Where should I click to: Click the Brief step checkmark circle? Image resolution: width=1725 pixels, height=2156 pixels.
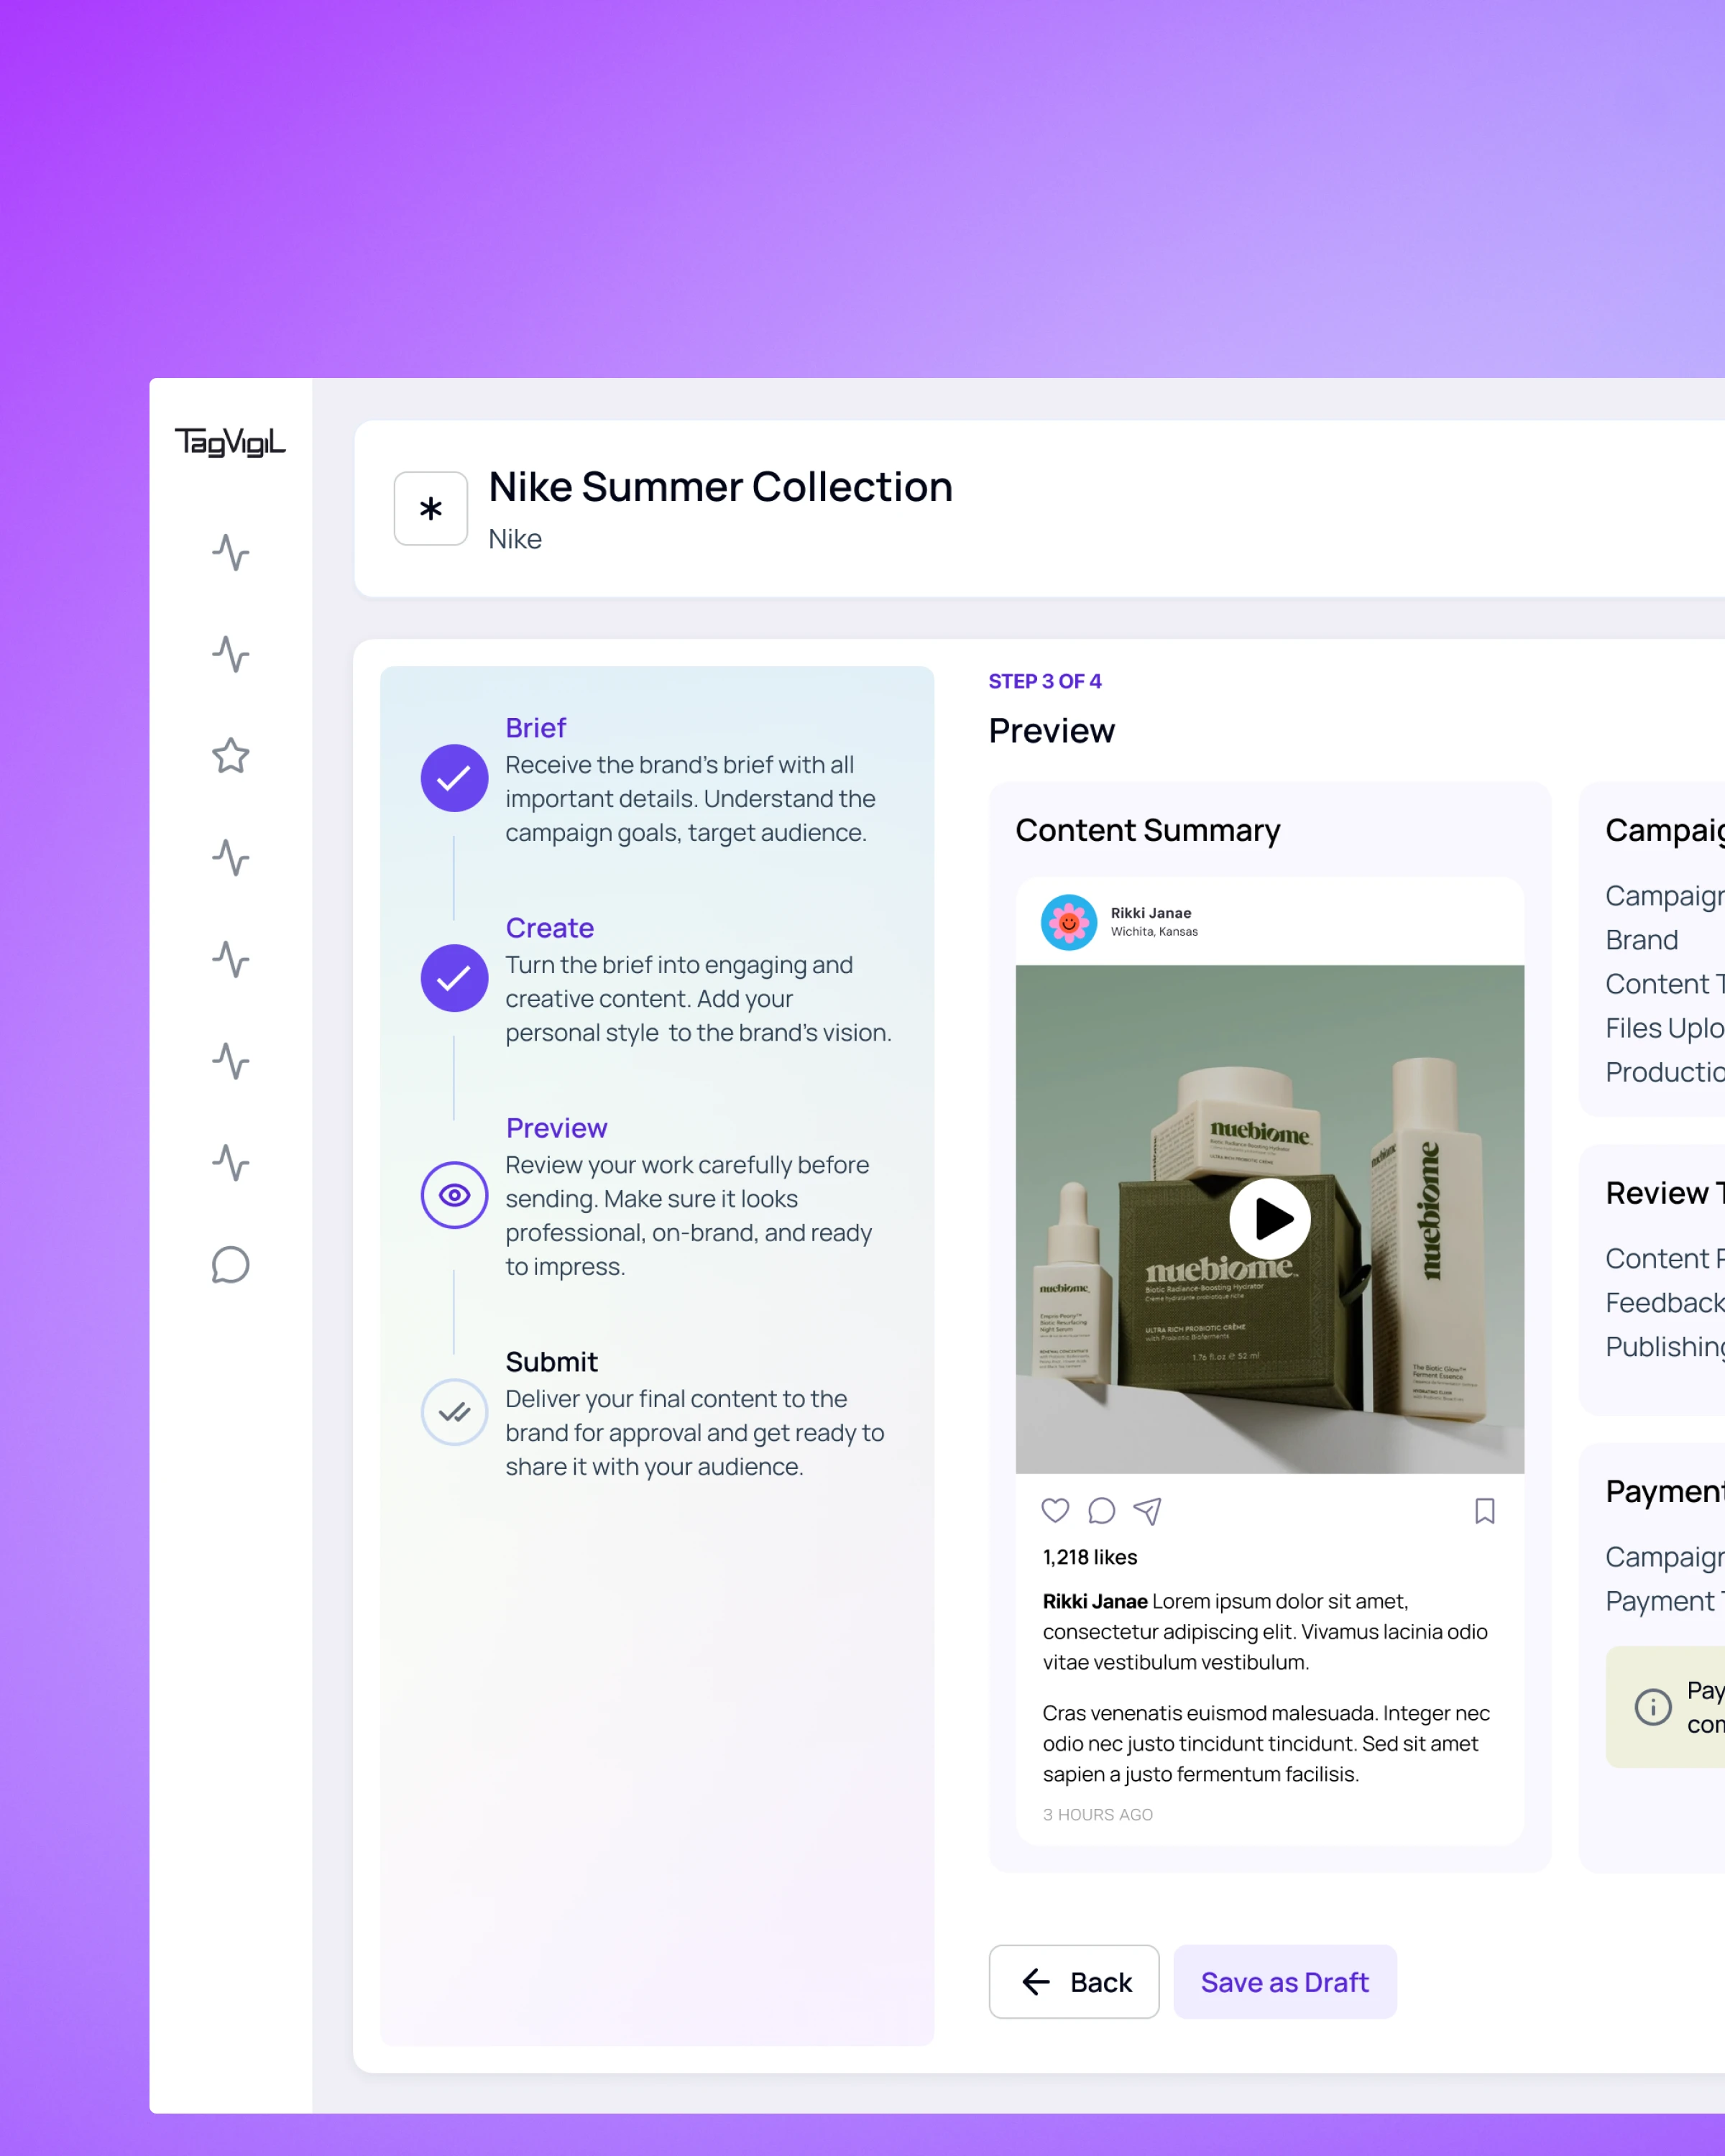[454, 778]
